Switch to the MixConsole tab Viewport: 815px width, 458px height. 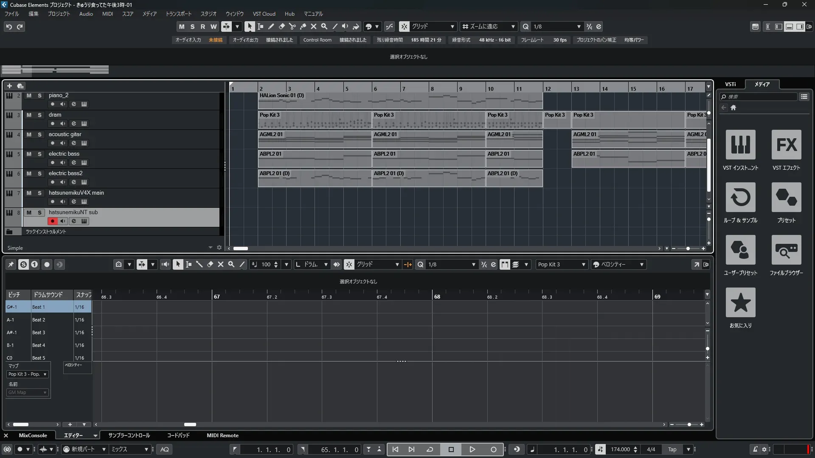(x=33, y=435)
